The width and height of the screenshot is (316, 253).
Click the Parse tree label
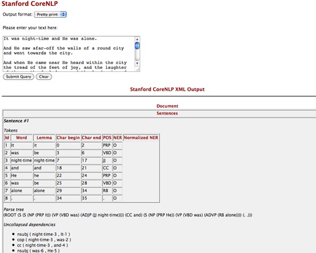(x=14, y=209)
